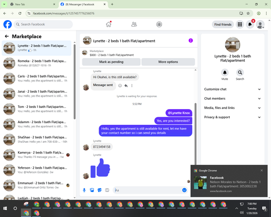This screenshot has width=271, height=217.
Task: Focus the Search Facebook field
Action: [43, 24]
